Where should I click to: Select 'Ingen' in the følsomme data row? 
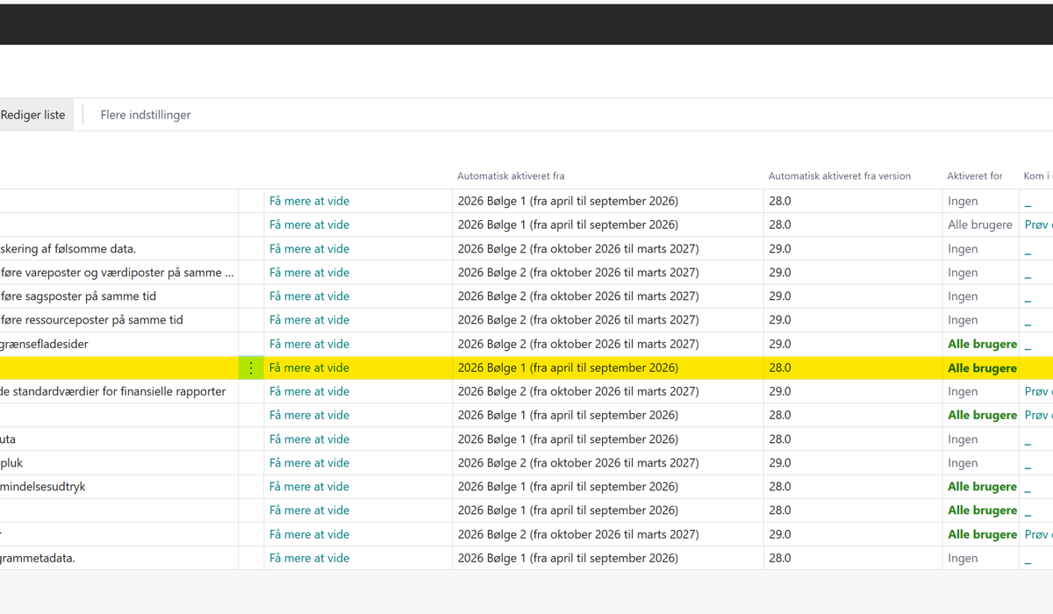pyautogui.click(x=963, y=249)
